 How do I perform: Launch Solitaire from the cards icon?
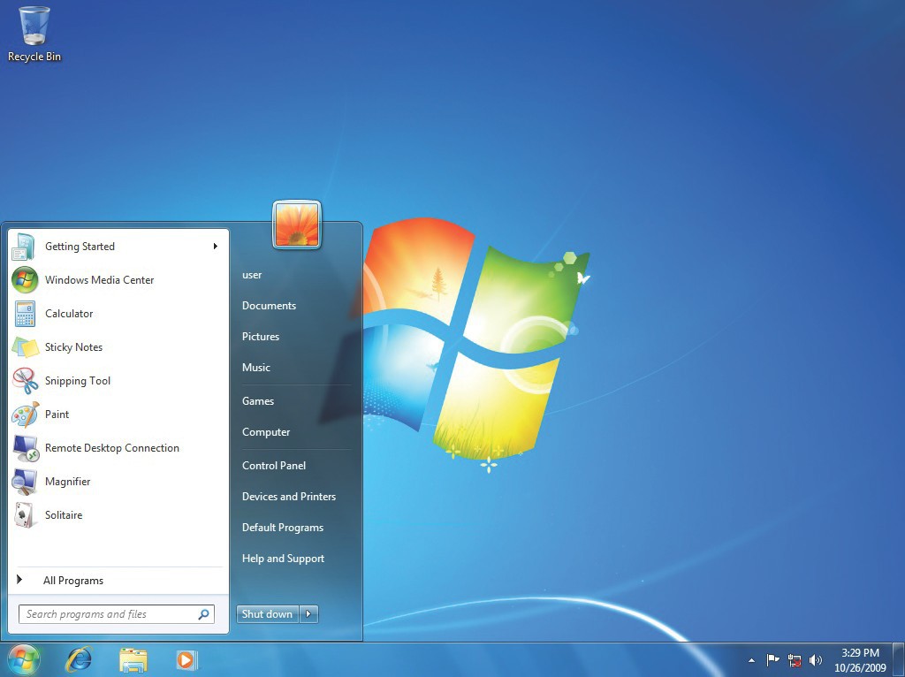click(x=25, y=515)
